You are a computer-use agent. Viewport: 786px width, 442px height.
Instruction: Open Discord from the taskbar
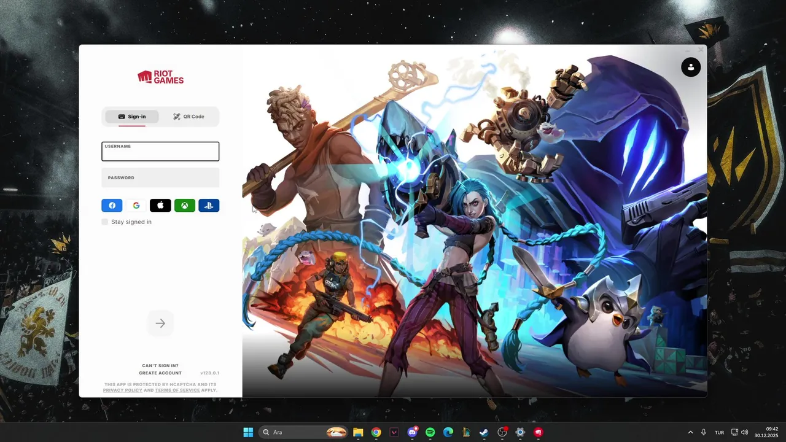(412, 432)
